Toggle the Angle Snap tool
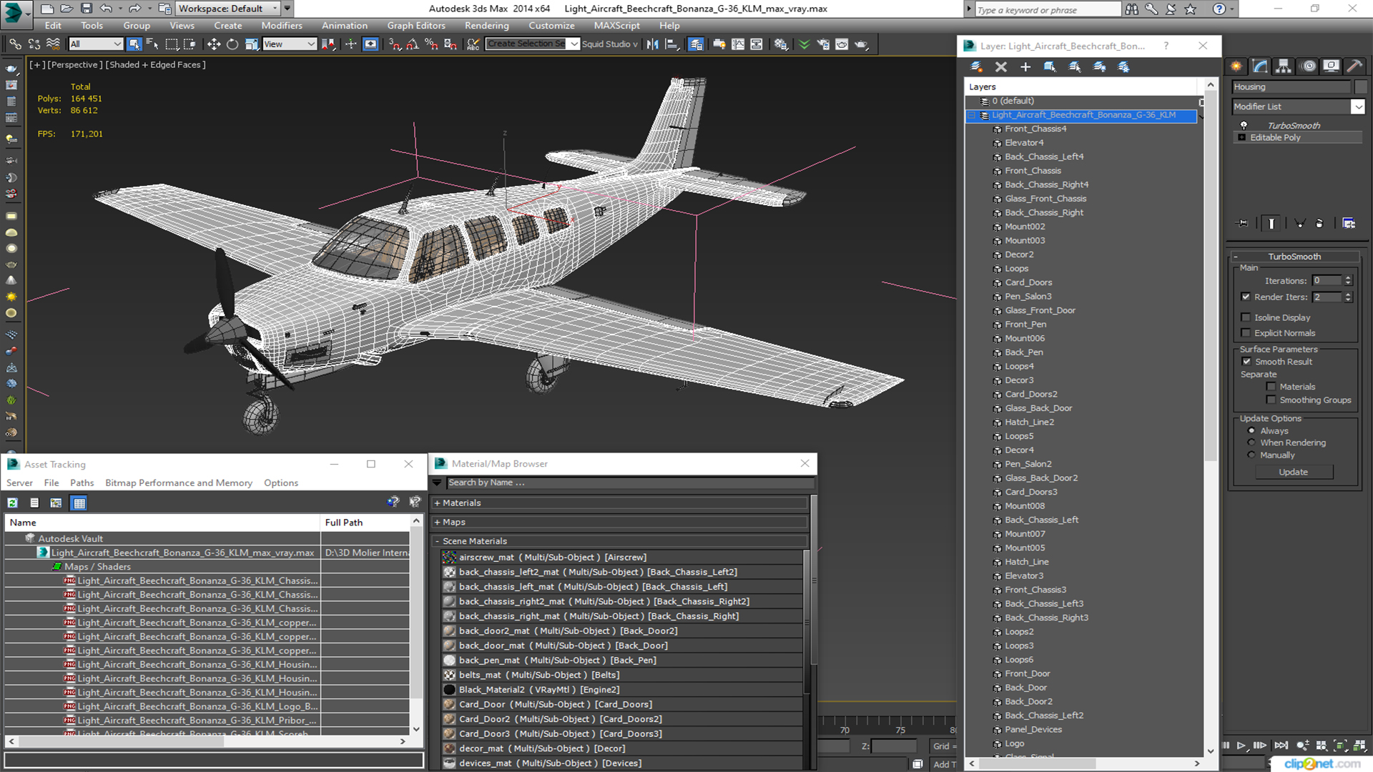 pos(413,44)
